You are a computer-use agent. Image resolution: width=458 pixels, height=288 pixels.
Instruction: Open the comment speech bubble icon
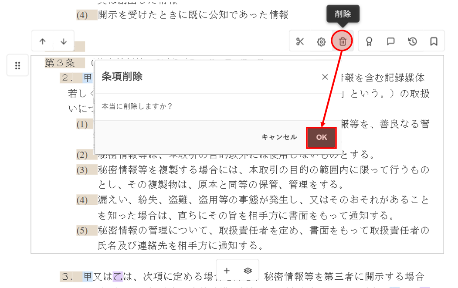[391, 41]
